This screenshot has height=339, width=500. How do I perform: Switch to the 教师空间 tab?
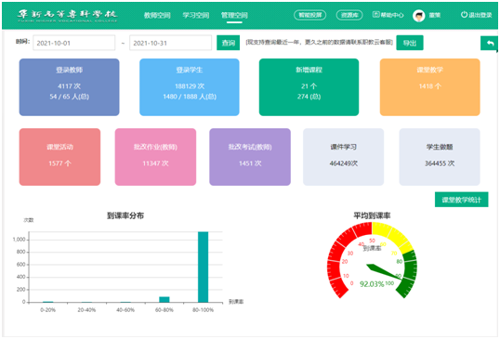pos(157,15)
